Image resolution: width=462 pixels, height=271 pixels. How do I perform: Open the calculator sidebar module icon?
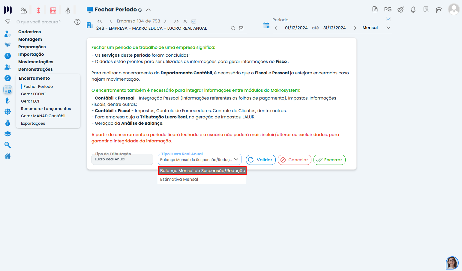pos(8,89)
